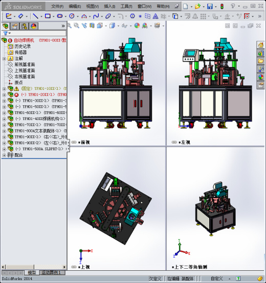Screen dimensions: 266x283
Task: Click the Zoom to Area icon
Action: coord(76,26)
